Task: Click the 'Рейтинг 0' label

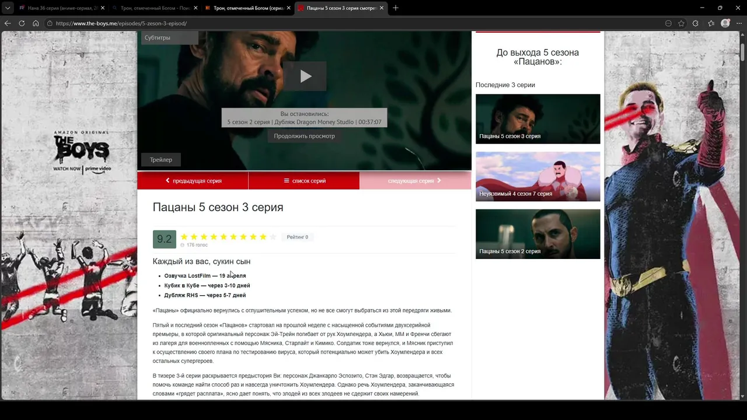Action: [x=298, y=237]
